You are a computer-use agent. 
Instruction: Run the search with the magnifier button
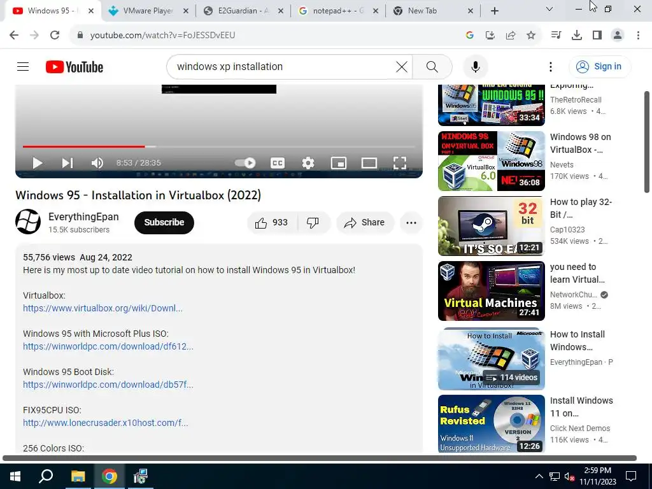[432, 66]
